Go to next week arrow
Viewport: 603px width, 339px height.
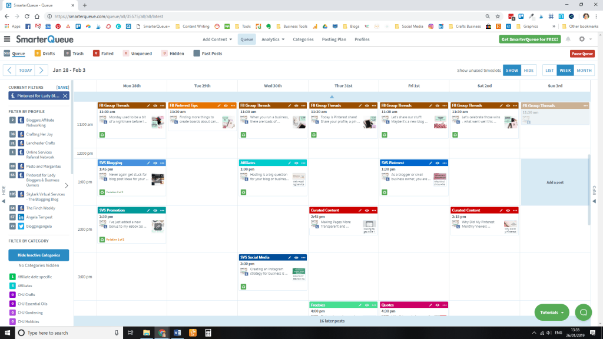point(41,71)
